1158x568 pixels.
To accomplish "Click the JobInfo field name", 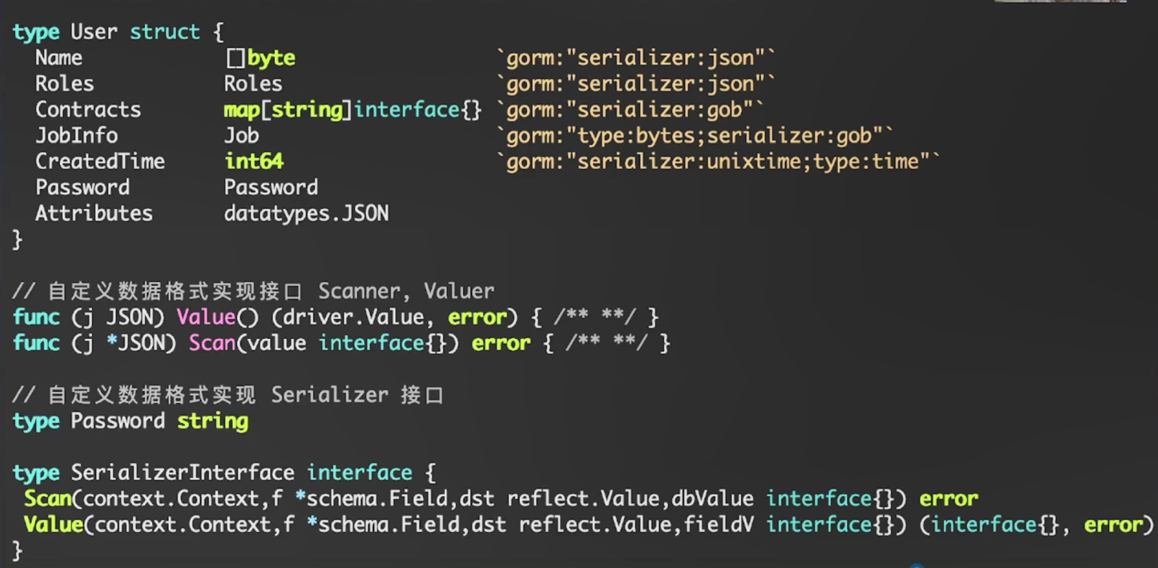I will pyautogui.click(x=76, y=136).
